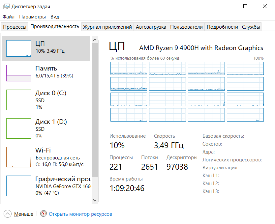
Task: Click Wi-Fi throughput text 56,0 кбит/с
Action: 71,164
